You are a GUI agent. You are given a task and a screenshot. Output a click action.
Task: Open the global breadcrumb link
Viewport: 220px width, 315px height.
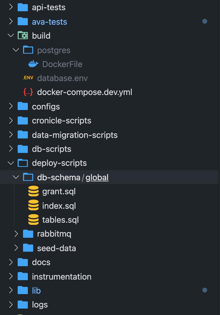(x=97, y=177)
